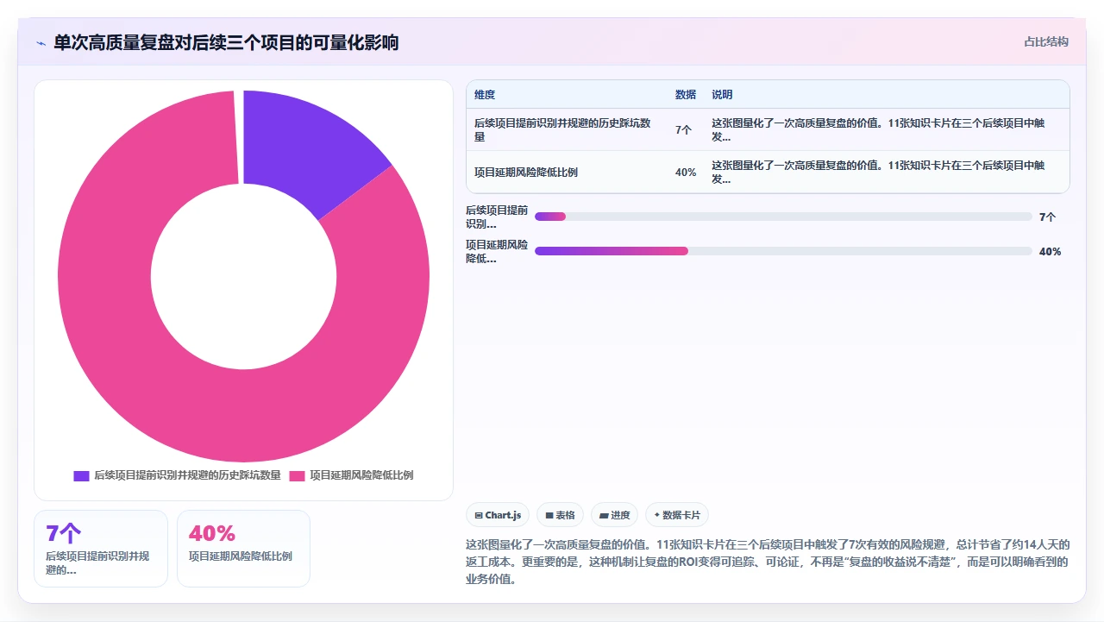Click the purple legend swatch for 历史踩坑数量
The height and width of the screenshot is (622, 1104).
point(82,475)
